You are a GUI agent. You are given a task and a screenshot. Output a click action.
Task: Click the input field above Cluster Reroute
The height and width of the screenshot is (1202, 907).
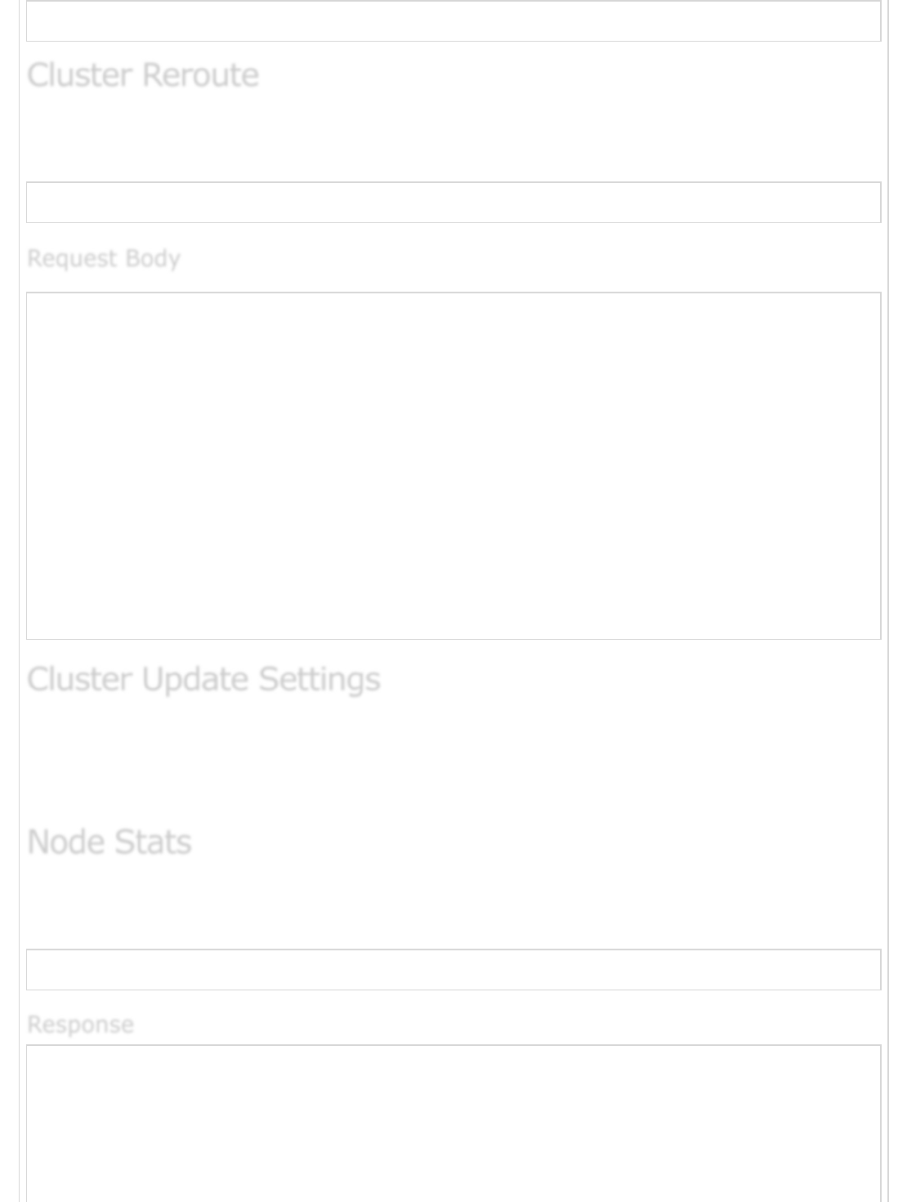(453, 21)
